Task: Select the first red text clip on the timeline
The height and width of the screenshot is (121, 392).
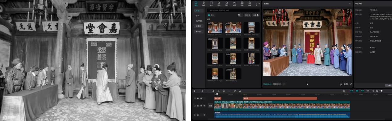Action: pyautogui.click(x=218, y=98)
